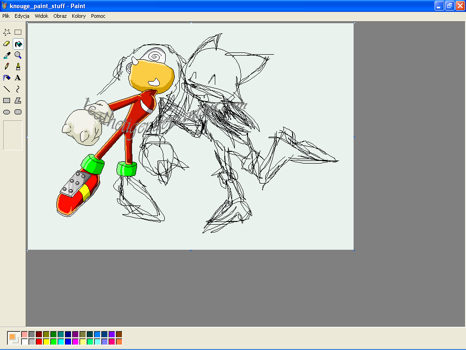Choose the Eraser tool
The width and height of the screenshot is (466, 350).
pyautogui.click(x=6, y=44)
